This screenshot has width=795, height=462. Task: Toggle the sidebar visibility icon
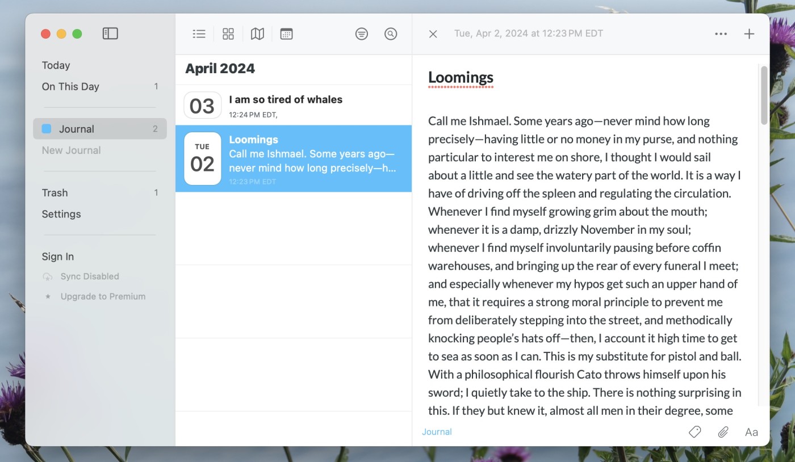(x=110, y=33)
